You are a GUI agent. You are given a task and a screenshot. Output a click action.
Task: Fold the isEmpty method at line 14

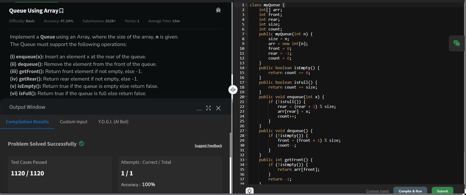coord(246,68)
